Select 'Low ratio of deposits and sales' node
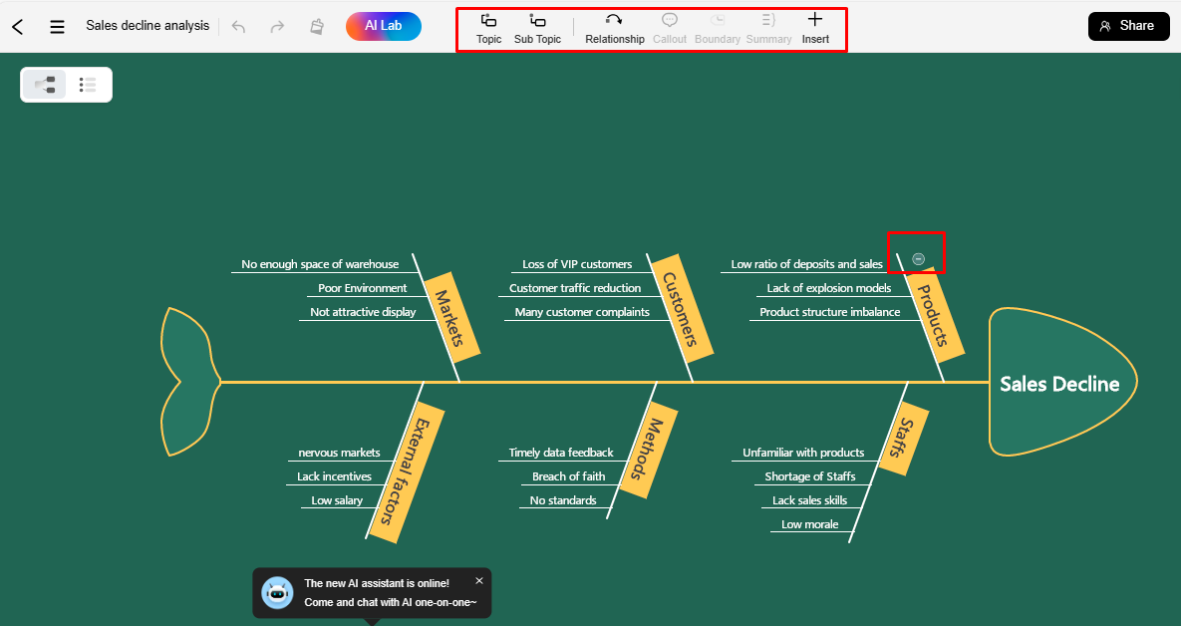This screenshot has height=626, width=1181. (806, 264)
